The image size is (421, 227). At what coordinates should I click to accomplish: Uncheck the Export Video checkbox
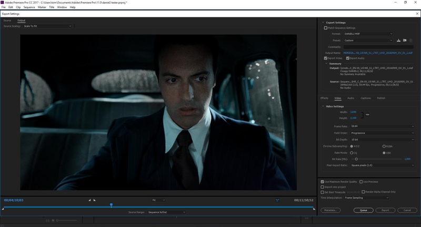pyautogui.click(x=325, y=58)
